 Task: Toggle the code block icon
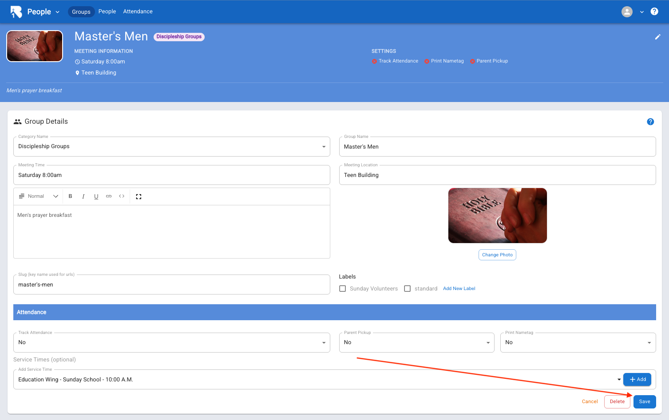[122, 196]
